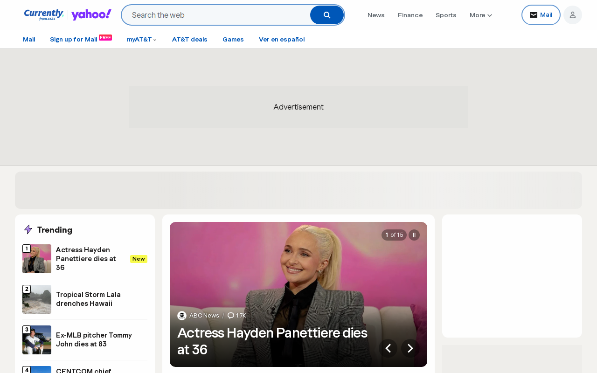Image resolution: width=597 pixels, height=373 pixels.
Task: Pause the headline slideshow
Action: (x=414, y=235)
